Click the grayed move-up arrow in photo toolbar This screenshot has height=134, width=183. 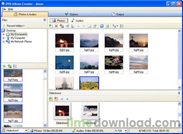pyautogui.click(x=78, y=26)
